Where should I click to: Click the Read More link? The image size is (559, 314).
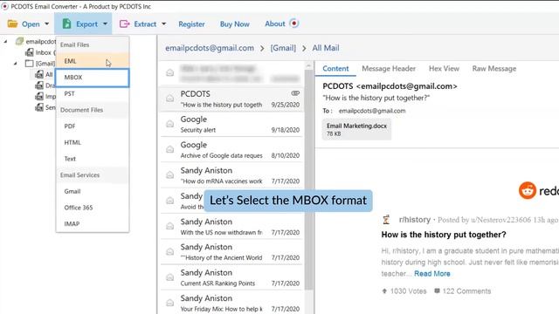[x=432, y=273]
